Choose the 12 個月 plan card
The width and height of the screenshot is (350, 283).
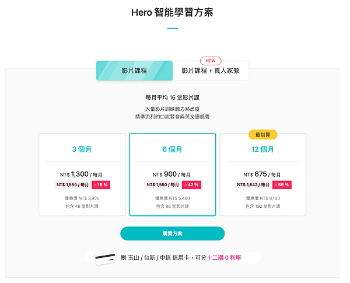(x=262, y=174)
